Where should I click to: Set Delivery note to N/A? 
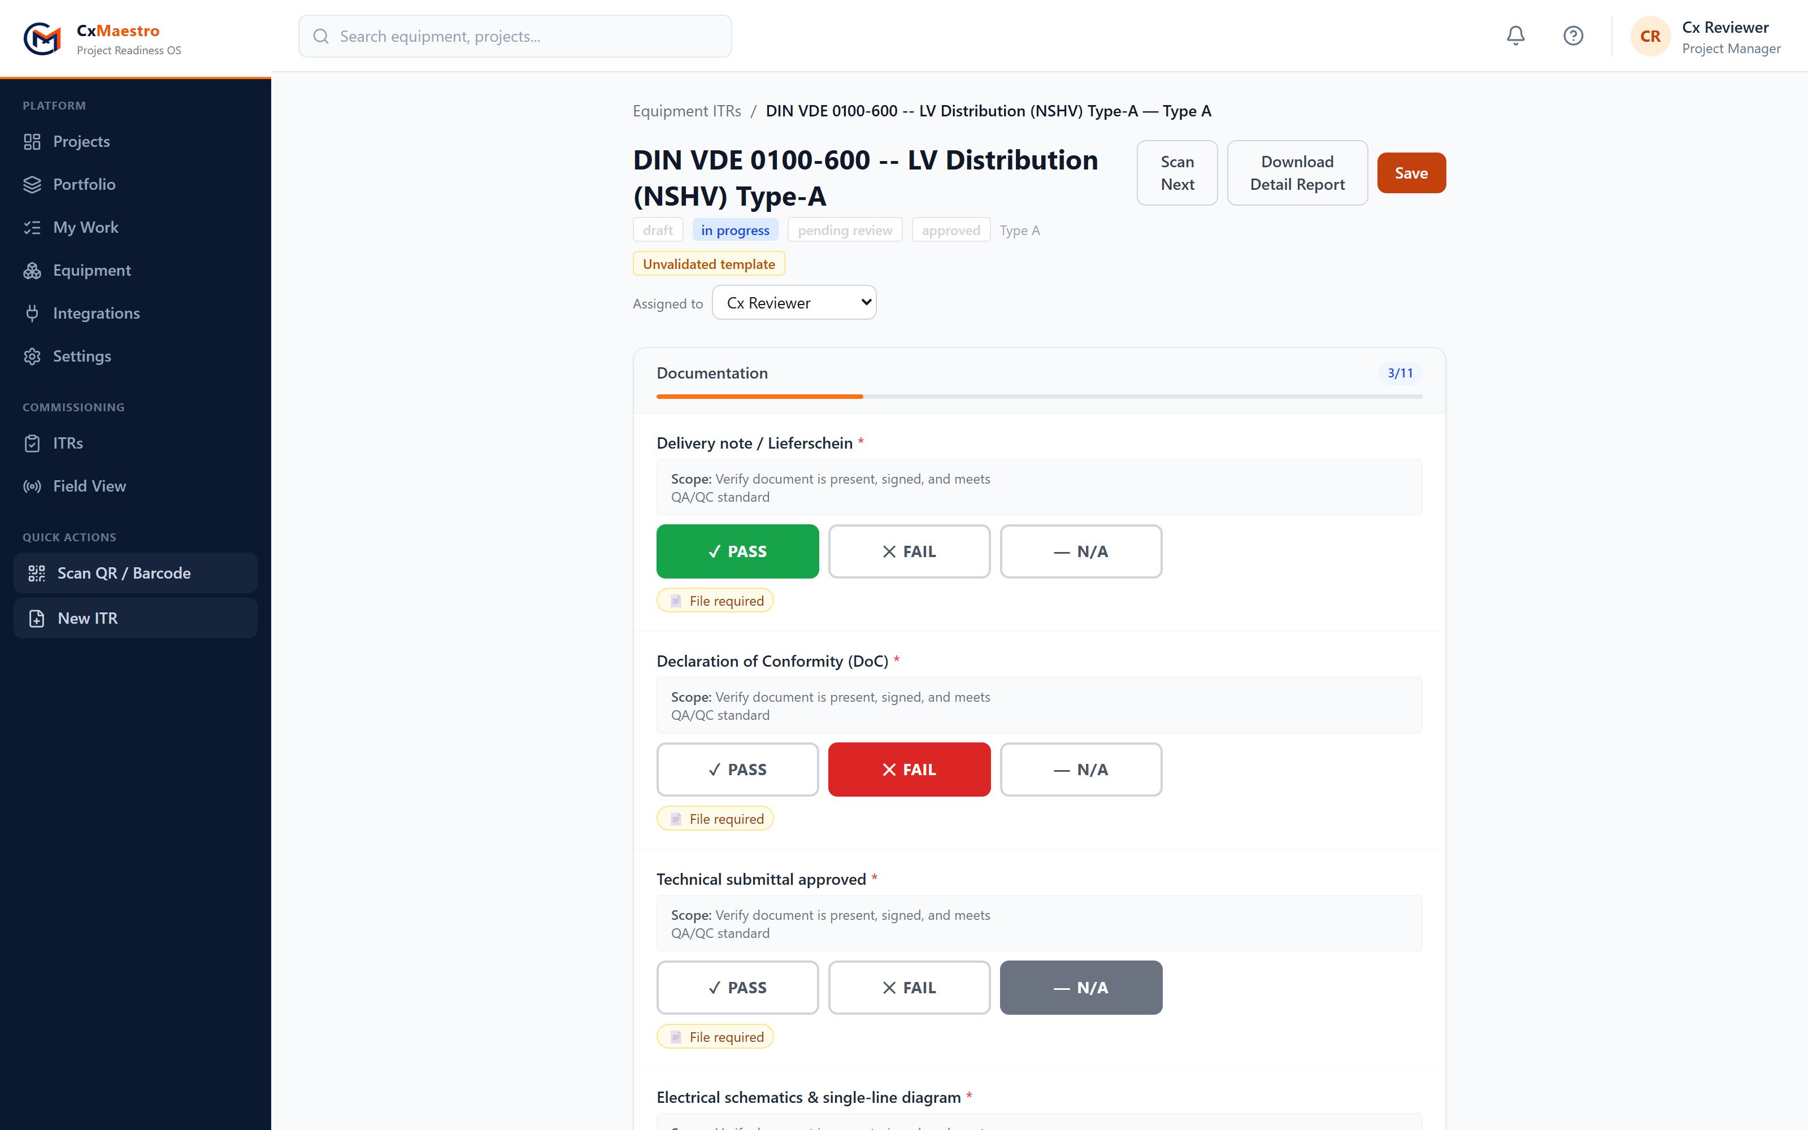coord(1081,551)
